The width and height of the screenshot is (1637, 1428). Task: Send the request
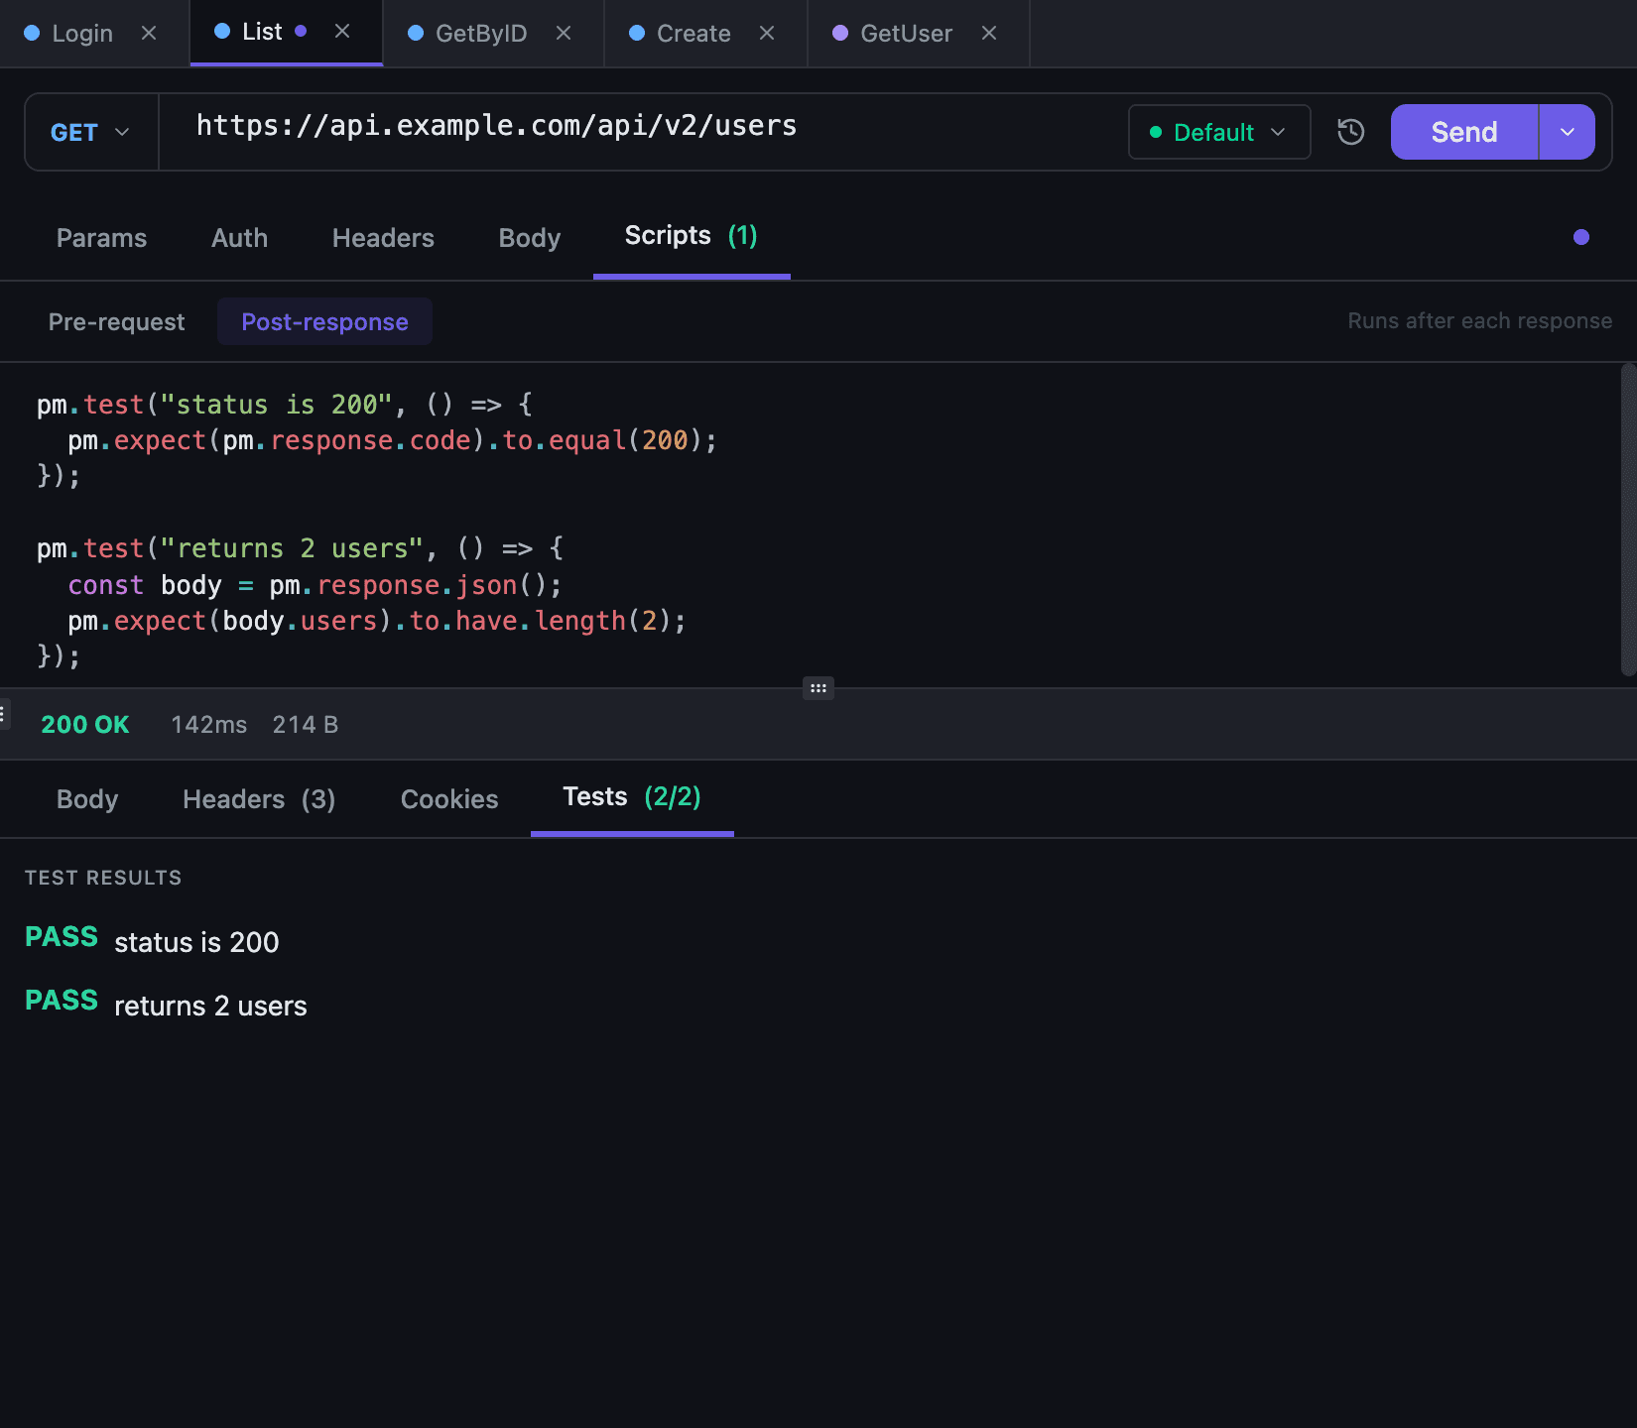(x=1464, y=132)
